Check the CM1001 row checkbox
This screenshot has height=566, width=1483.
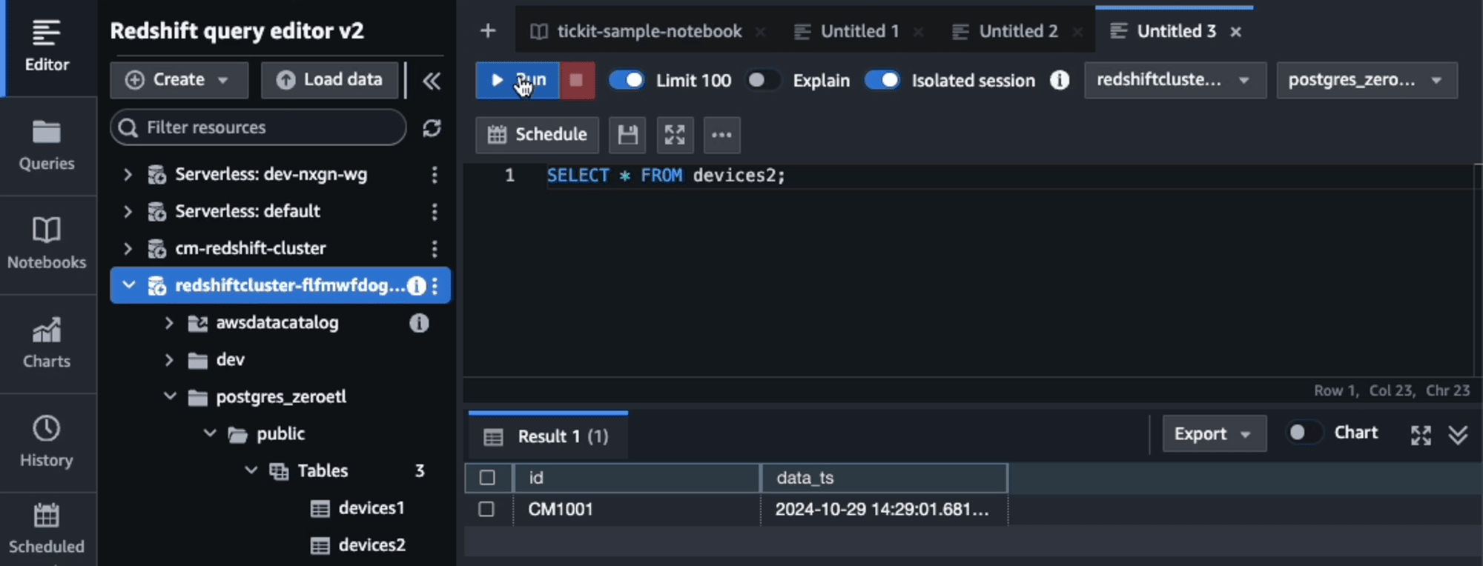[x=486, y=510]
